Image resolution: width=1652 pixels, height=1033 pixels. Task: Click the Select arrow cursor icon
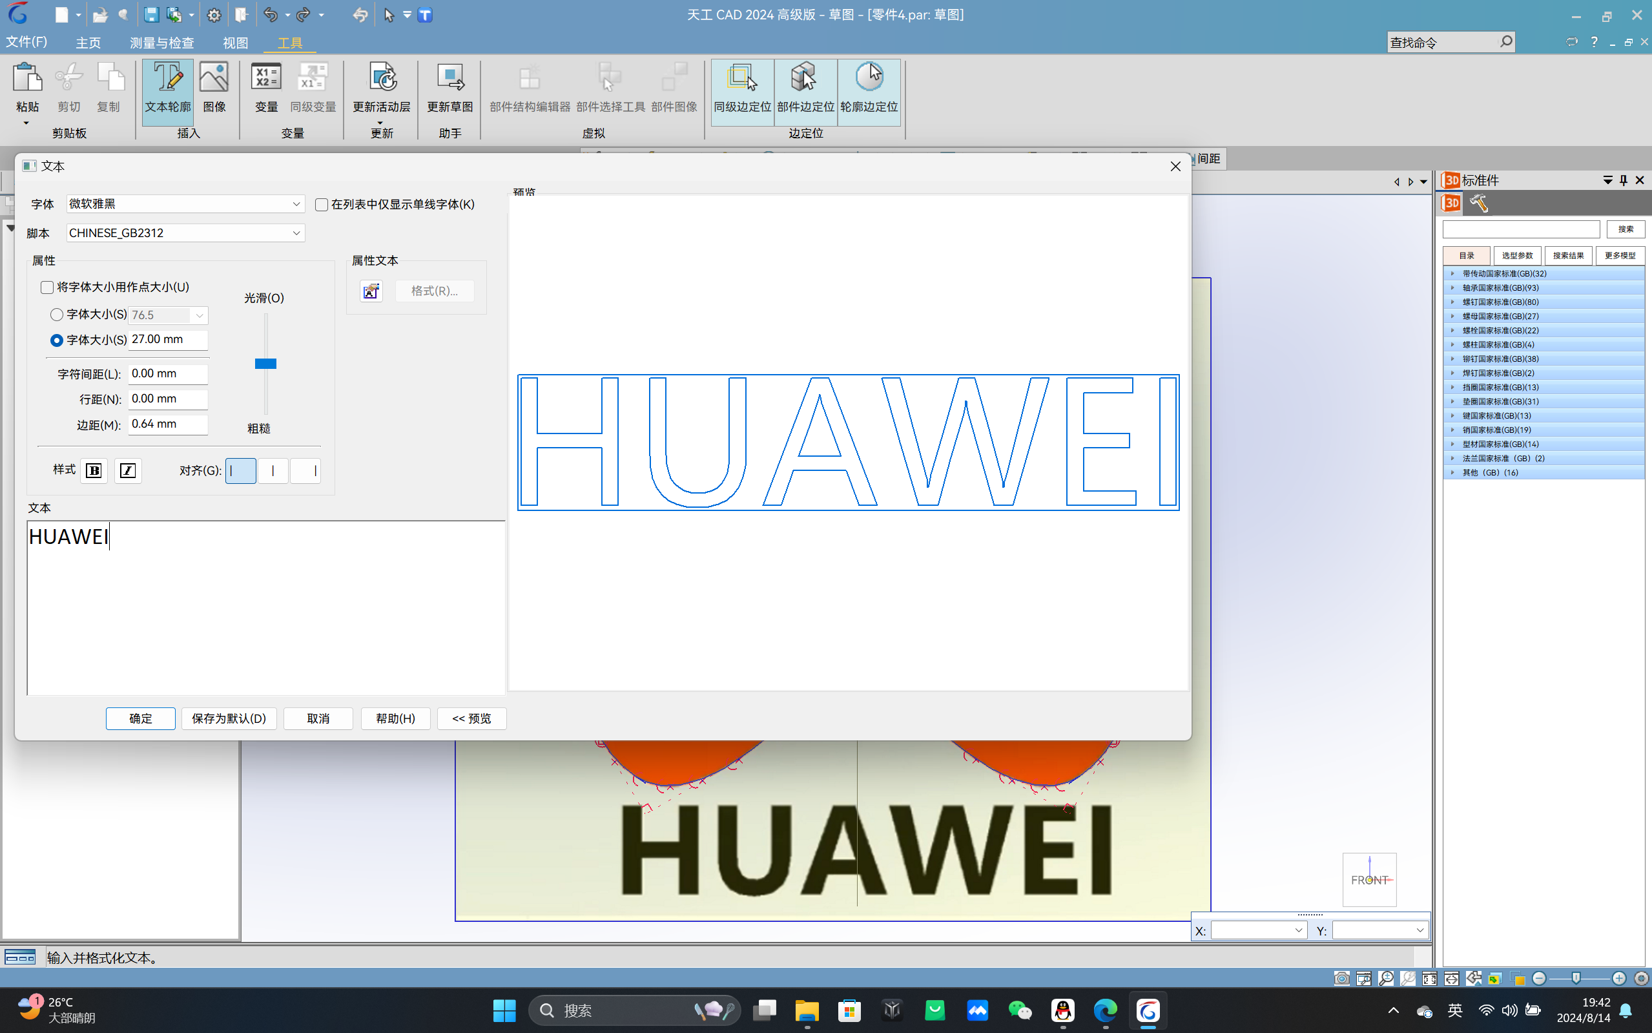(389, 14)
